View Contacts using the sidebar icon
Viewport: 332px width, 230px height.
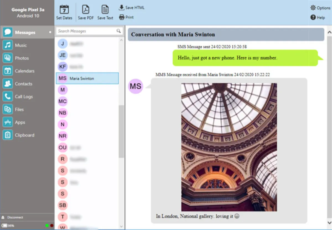(24, 83)
